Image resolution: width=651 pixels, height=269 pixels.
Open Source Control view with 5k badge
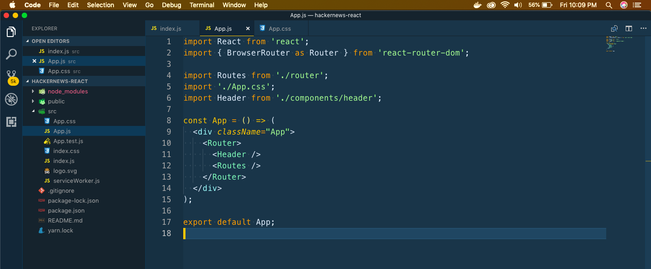[12, 77]
